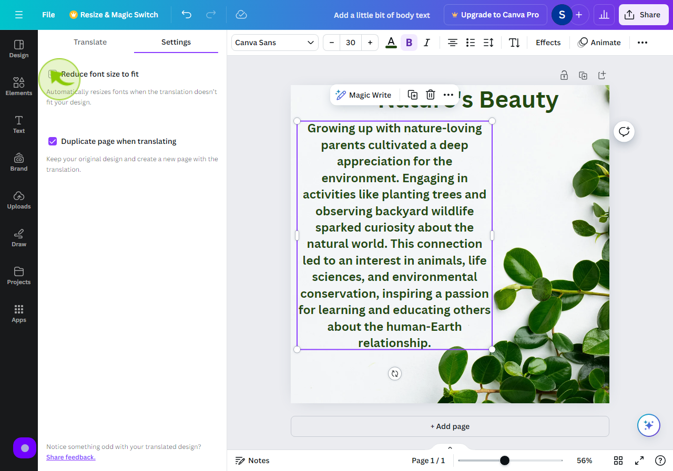This screenshot has height=471, width=673.
Task: Redo the last action
Action: (211, 15)
